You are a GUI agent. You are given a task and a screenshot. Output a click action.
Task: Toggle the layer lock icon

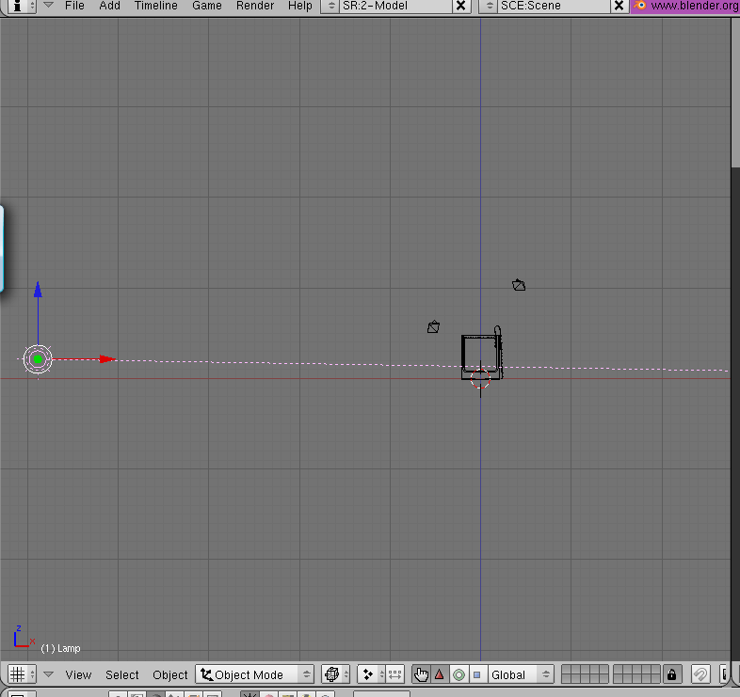coord(671,674)
